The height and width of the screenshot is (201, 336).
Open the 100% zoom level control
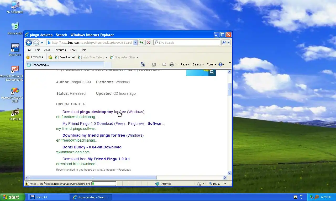[217, 184]
